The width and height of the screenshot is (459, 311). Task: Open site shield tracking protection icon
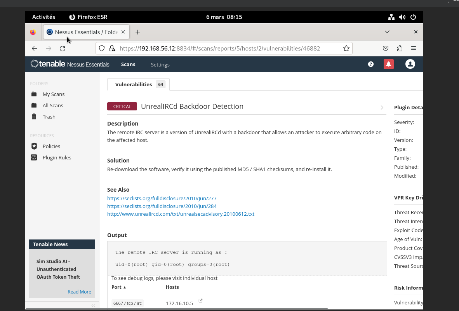tap(102, 48)
